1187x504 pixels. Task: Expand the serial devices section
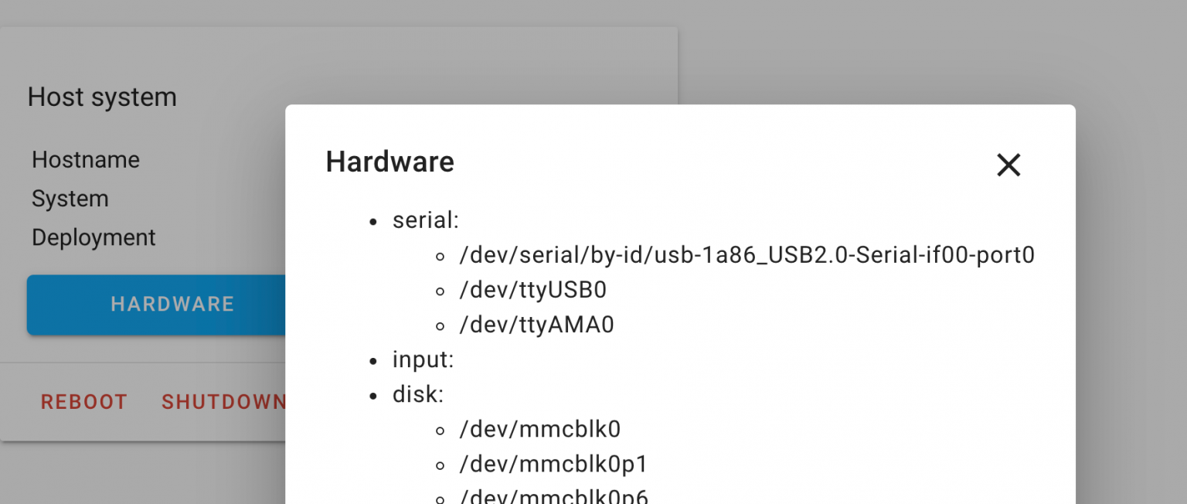(426, 220)
